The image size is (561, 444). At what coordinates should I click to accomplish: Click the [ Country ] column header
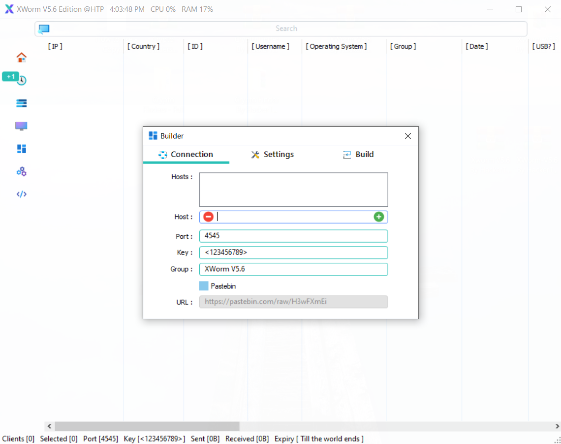click(144, 46)
